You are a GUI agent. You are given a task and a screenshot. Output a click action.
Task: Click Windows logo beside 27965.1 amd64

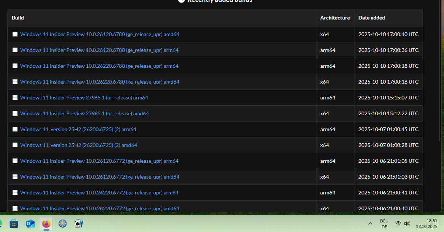(x=15, y=113)
